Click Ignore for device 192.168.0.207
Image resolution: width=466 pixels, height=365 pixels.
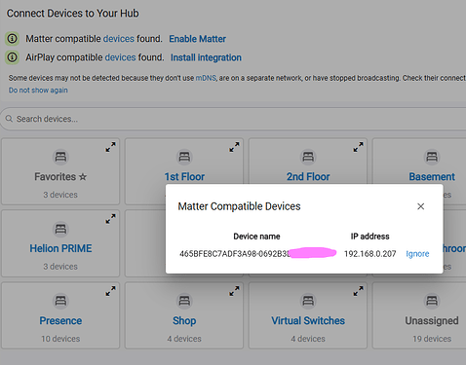tap(417, 254)
